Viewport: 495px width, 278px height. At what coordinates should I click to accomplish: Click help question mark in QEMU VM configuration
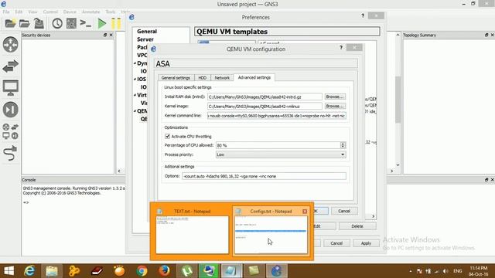(x=341, y=48)
